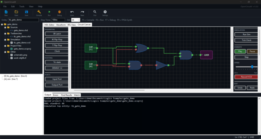Open the File menu
This screenshot has width=261, height=139.
click(5, 6)
